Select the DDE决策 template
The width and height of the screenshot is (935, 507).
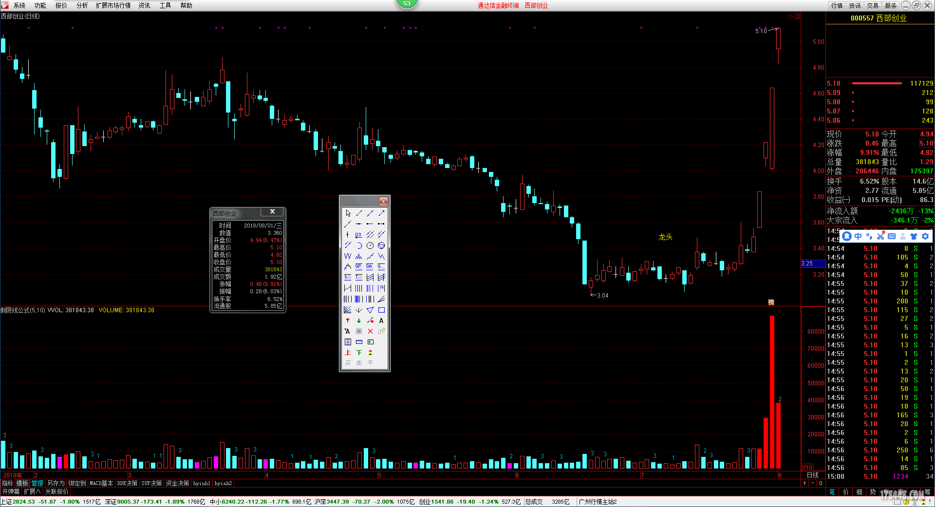click(127, 483)
